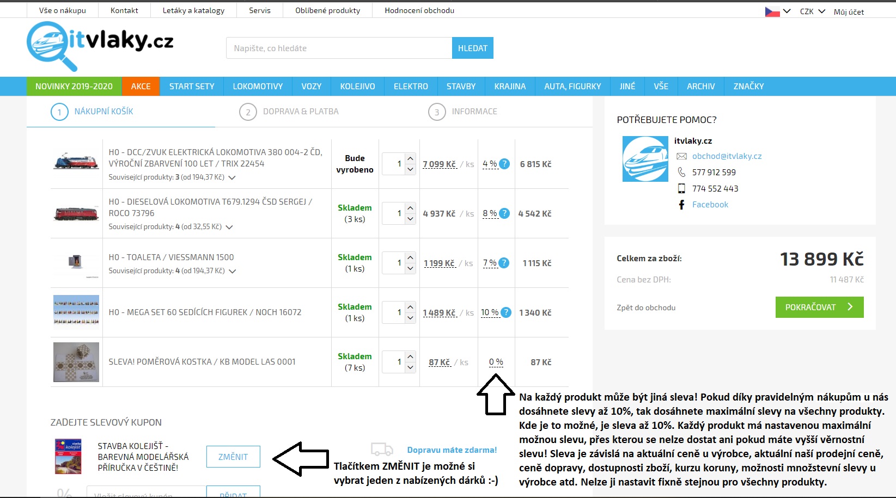Click the email envelope icon
Screen dimensions: 896x498
(x=681, y=156)
